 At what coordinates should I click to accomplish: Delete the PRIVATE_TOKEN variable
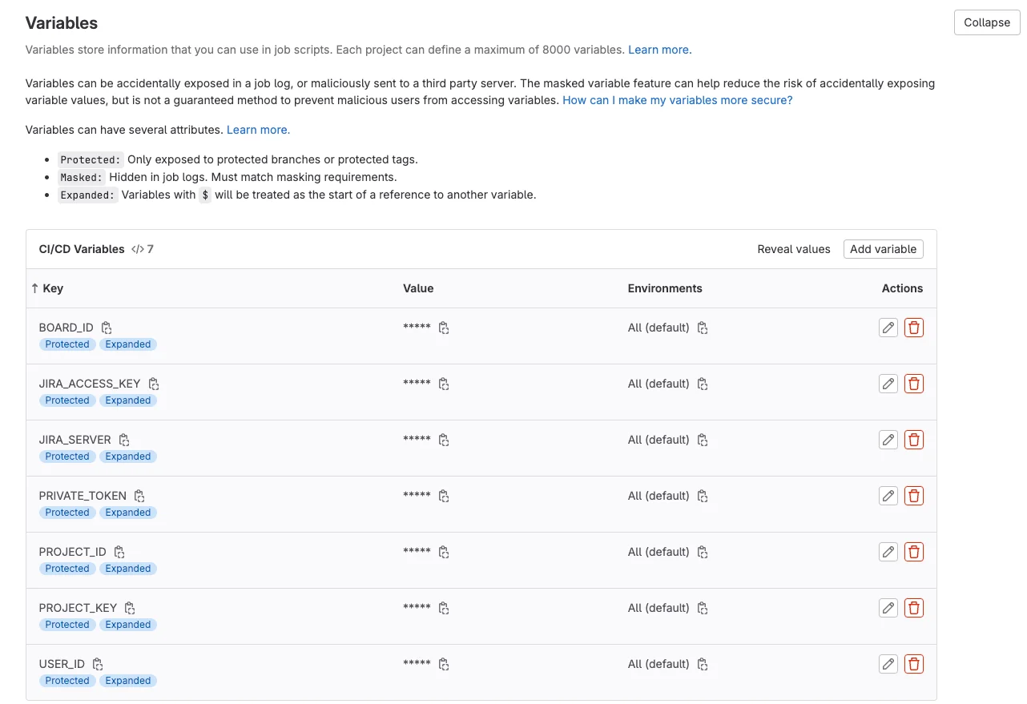pyautogui.click(x=914, y=495)
